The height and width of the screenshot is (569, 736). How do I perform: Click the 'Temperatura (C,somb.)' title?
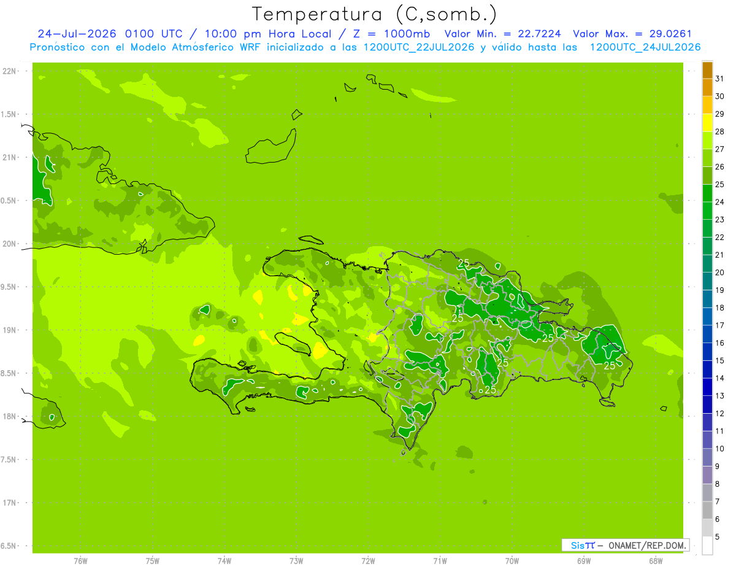click(x=374, y=14)
